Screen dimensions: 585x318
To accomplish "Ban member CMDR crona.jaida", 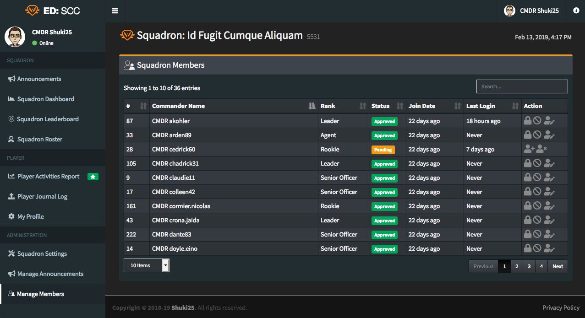I will [x=537, y=220].
